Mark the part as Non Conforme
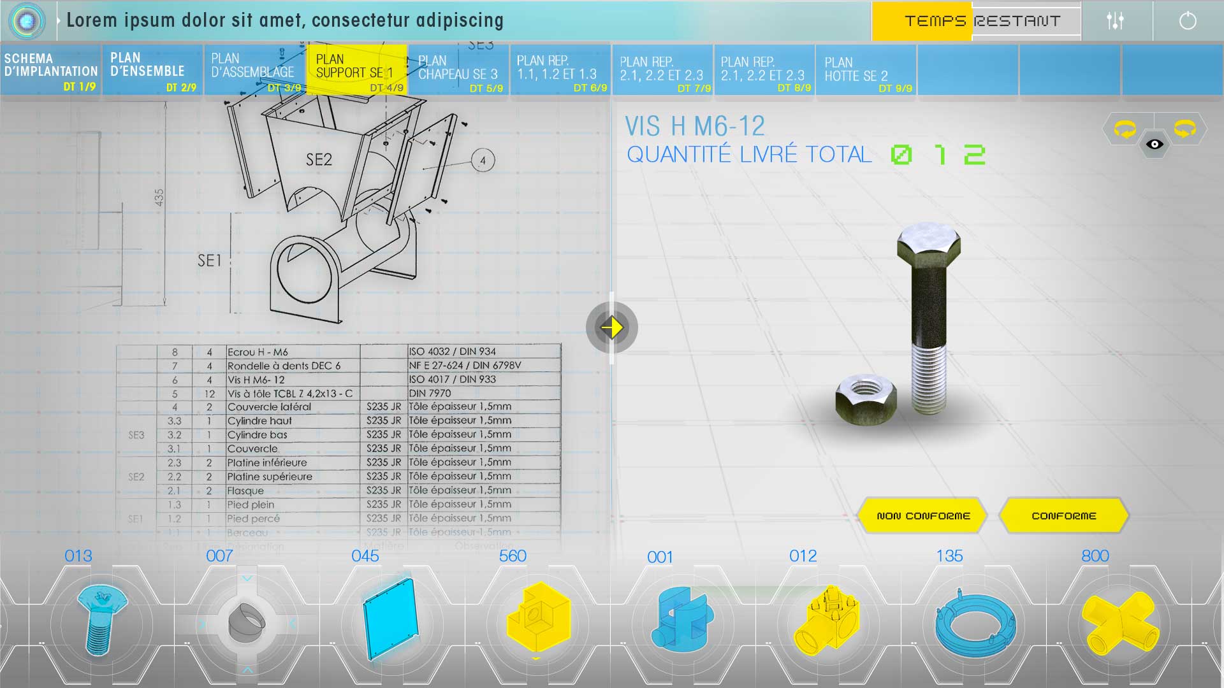Viewport: 1224px width, 688px height. pos(923,515)
